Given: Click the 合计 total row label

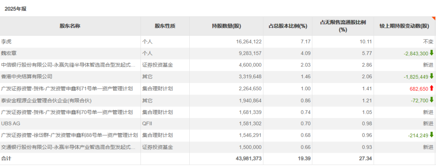Looking at the screenshot, I should 6,158.
